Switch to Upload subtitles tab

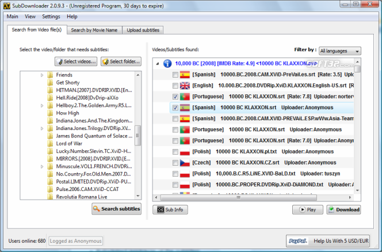pyautogui.click(x=143, y=30)
